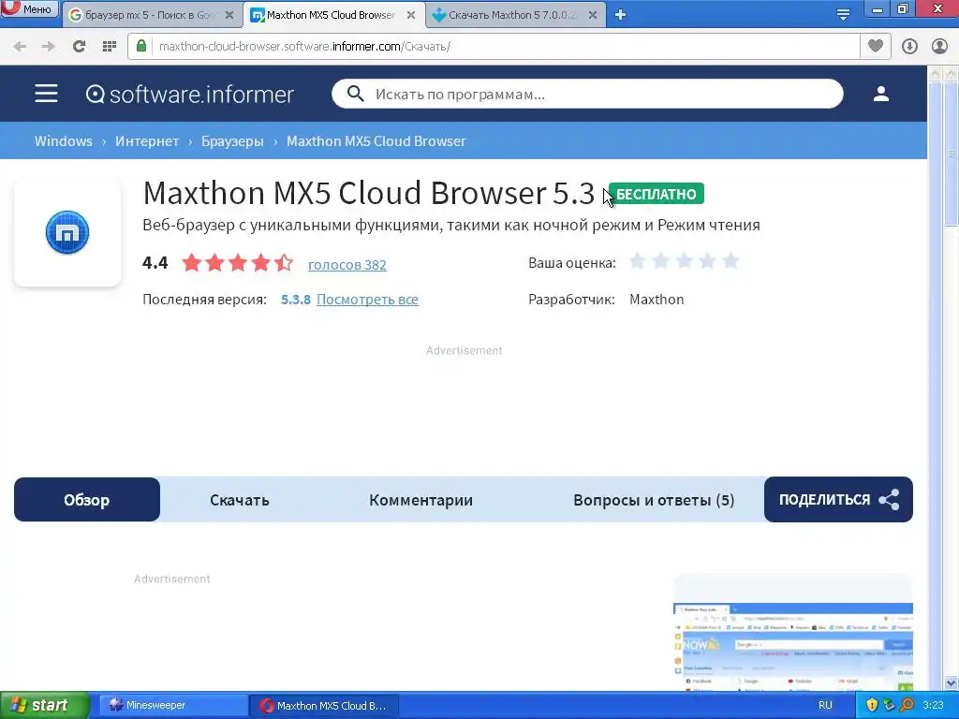The image size is (959, 719).
Task: Click the security shield tray icon
Action: [872, 705]
